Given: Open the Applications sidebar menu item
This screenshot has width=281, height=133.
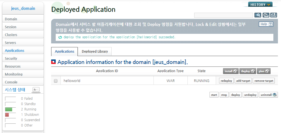Looking at the screenshot, I should (x=23, y=50).
